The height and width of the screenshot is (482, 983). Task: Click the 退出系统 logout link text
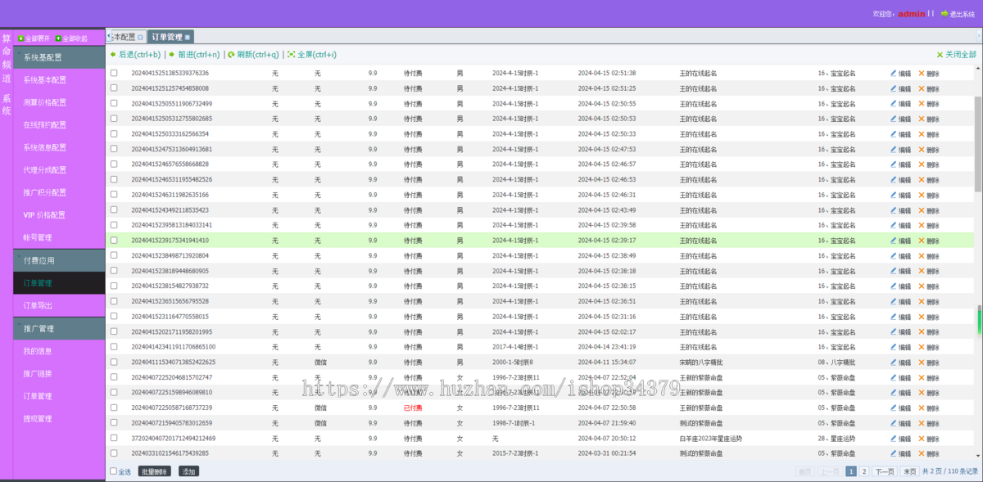[x=962, y=14]
